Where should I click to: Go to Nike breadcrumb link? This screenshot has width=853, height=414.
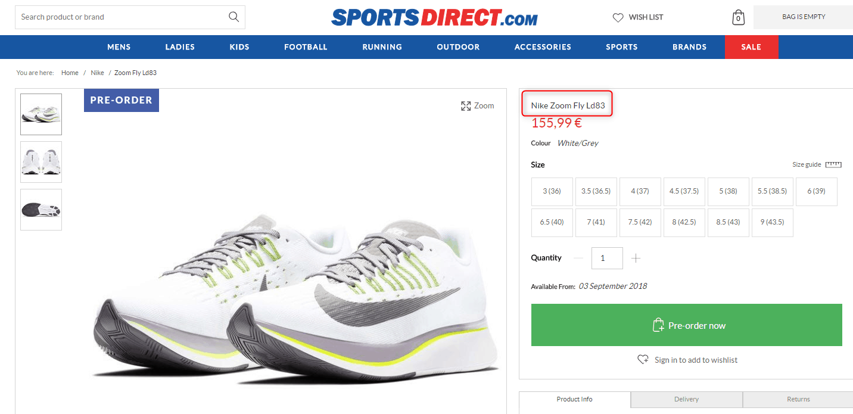point(97,73)
